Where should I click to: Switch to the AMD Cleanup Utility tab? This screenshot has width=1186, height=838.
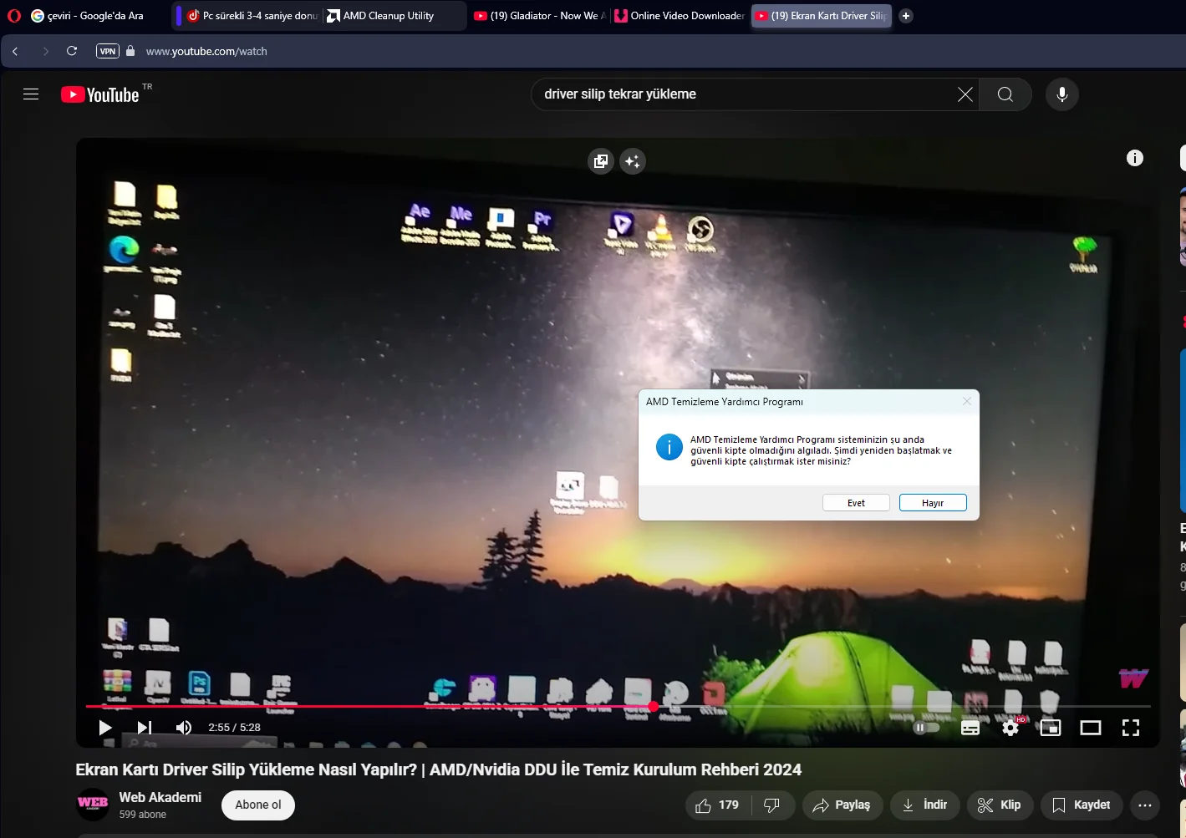[394, 16]
